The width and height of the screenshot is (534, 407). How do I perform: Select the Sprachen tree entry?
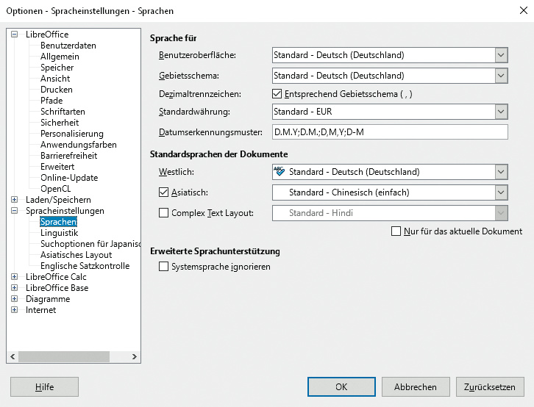(x=58, y=222)
